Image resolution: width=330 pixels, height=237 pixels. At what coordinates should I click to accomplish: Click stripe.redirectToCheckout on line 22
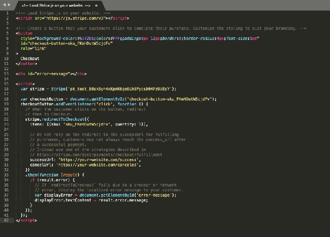tap(55, 119)
